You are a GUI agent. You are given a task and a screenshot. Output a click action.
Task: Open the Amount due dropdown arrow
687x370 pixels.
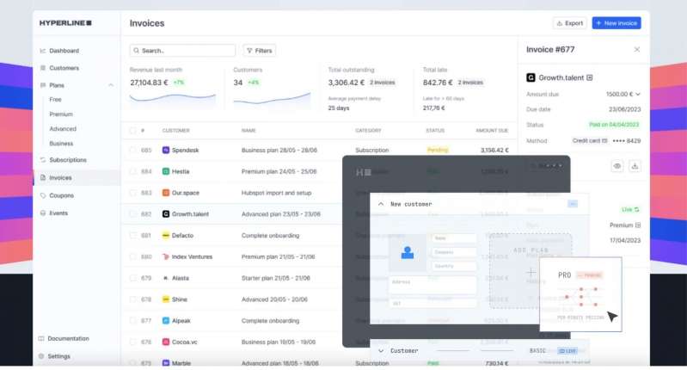(x=638, y=95)
